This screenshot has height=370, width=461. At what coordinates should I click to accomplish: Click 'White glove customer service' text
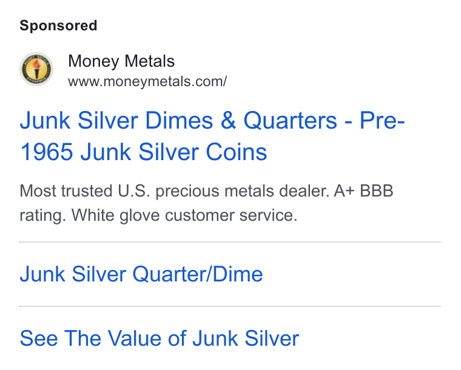184,215
